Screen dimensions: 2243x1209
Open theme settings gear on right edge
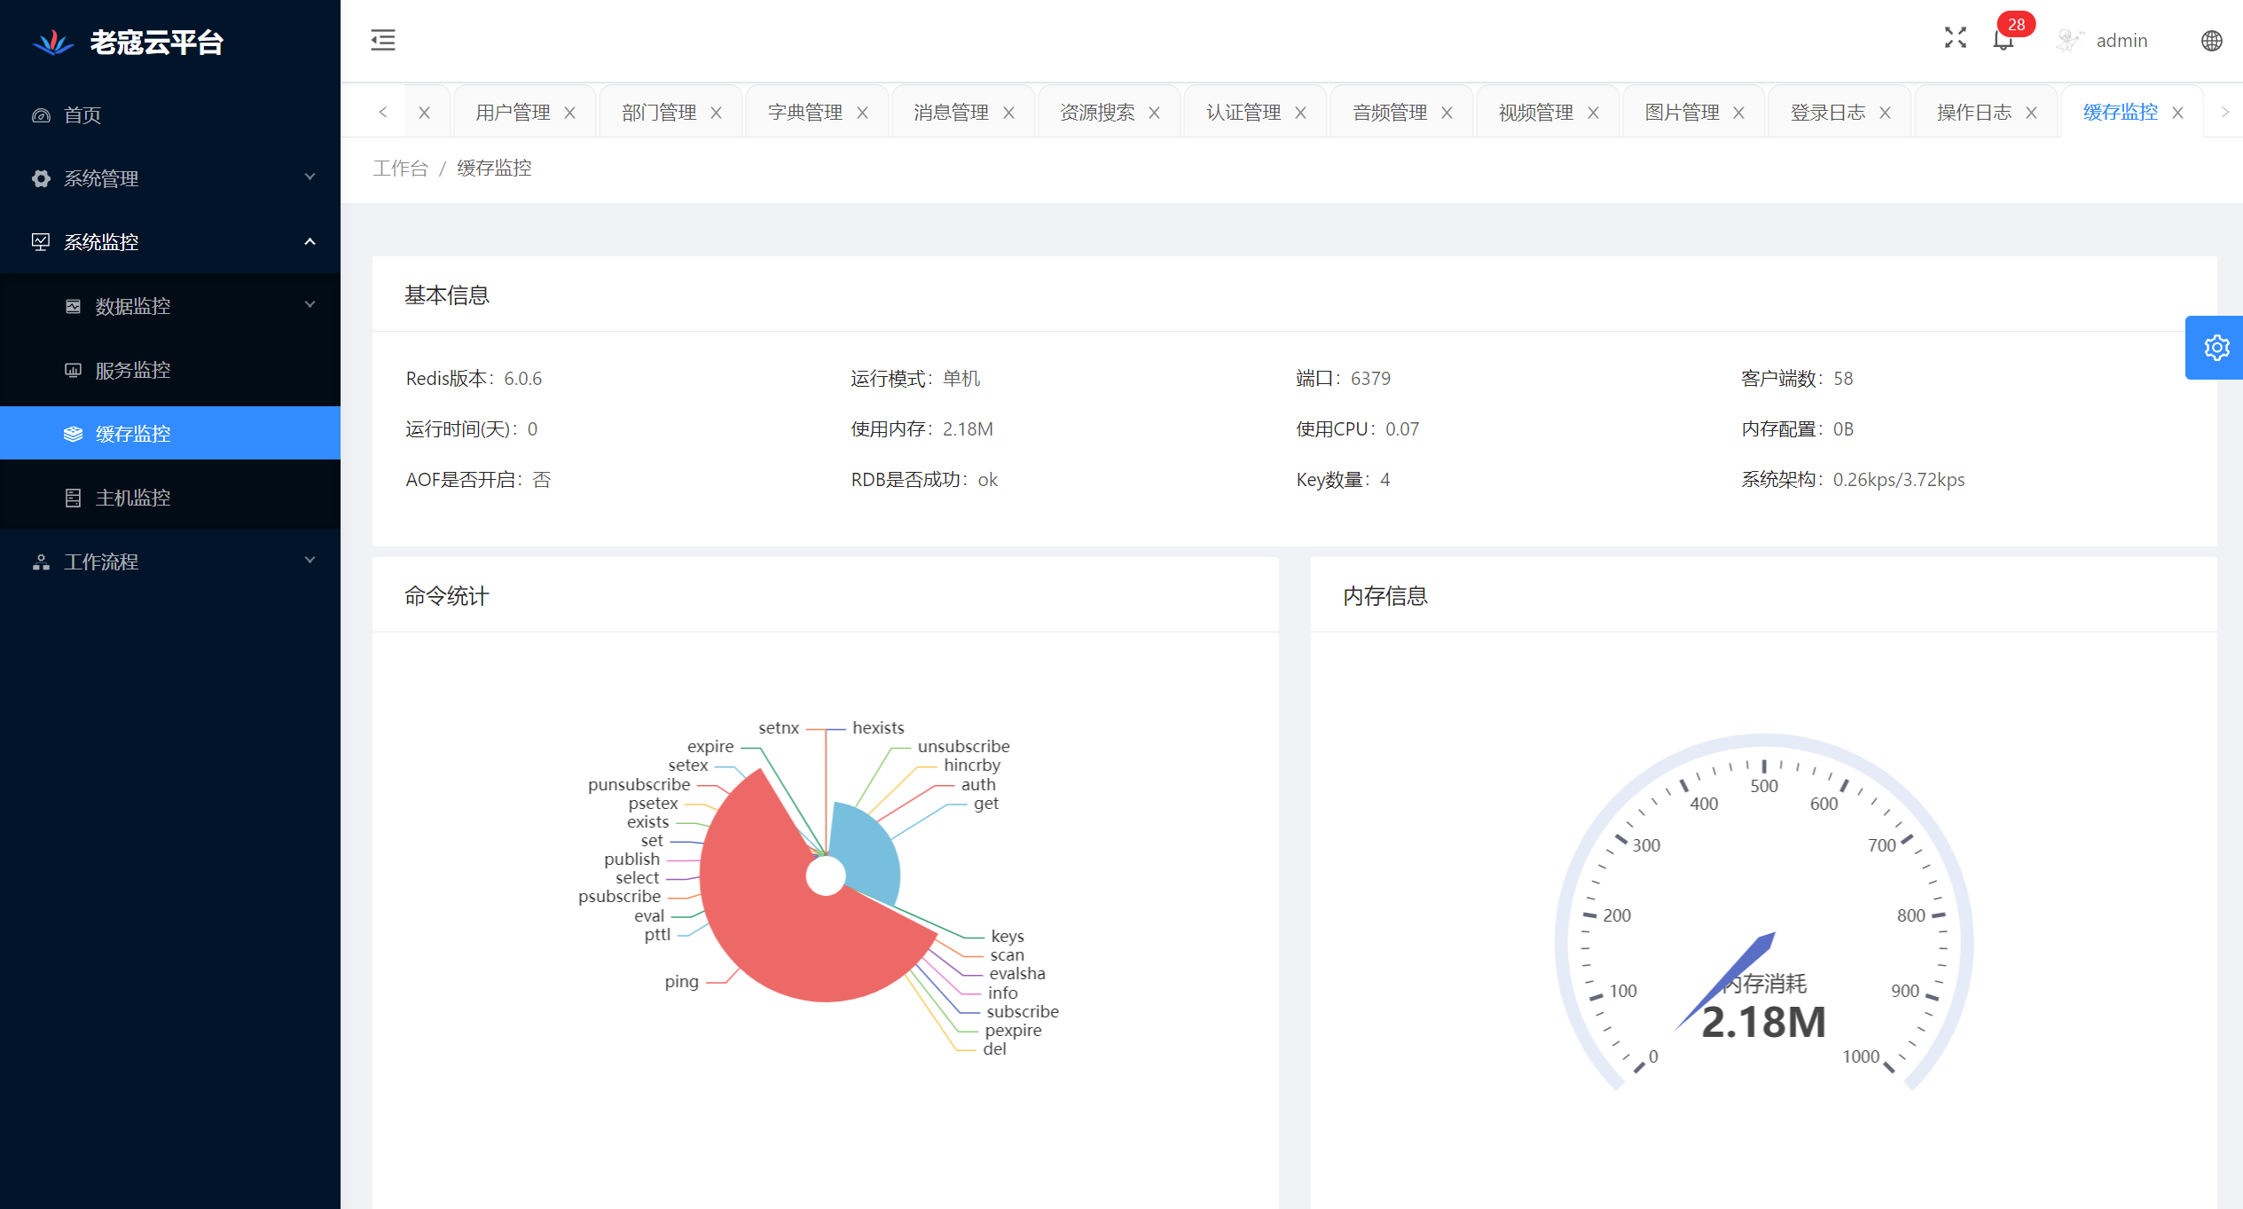[x=2216, y=348]
